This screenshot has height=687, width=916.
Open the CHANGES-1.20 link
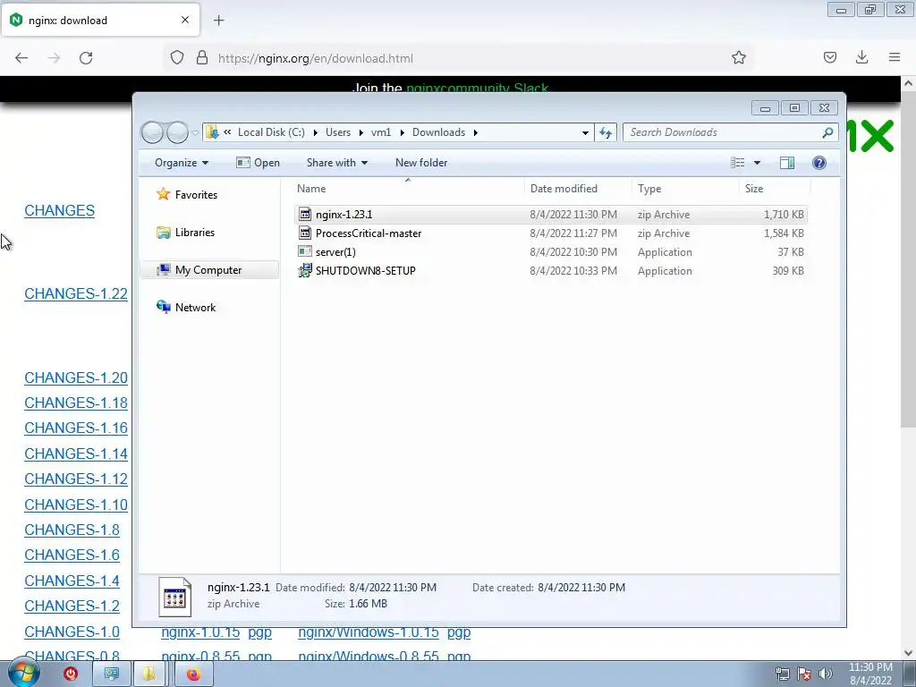(x=76, y=378)
